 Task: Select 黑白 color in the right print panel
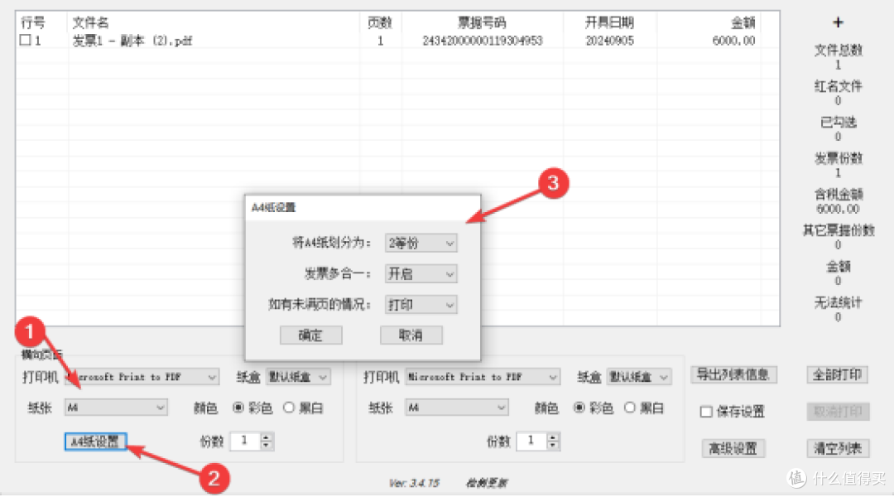629,408
